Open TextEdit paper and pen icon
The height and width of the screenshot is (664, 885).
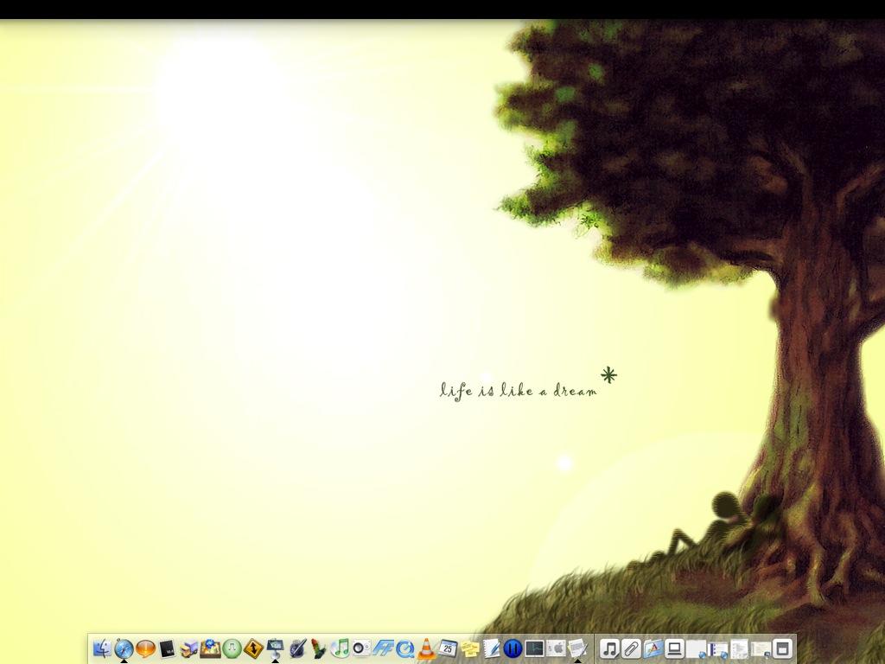491,648
